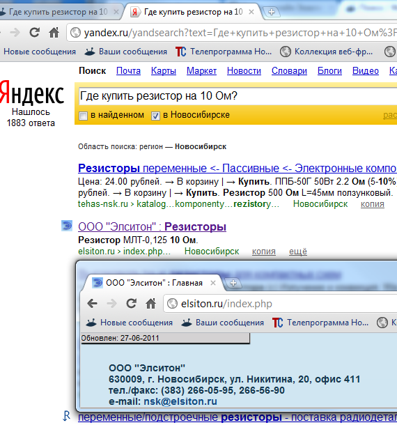Image resolution: width=397 pixels, height=425 pixels.
Task: Go home in the Элситон window
Action: pos(150,304)
